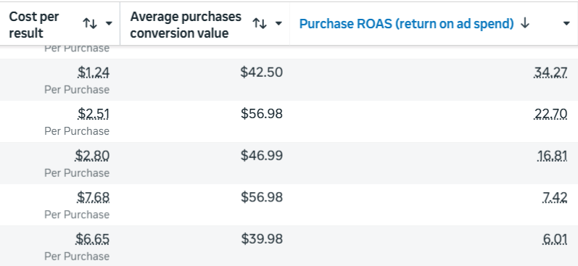This screenshot has height=266, width=578.
Task: Click the $6.65 cost per purchase value
Action: [93, 239]
